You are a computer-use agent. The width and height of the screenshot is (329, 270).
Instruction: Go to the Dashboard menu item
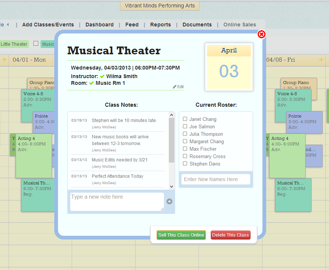pos(99,25)
